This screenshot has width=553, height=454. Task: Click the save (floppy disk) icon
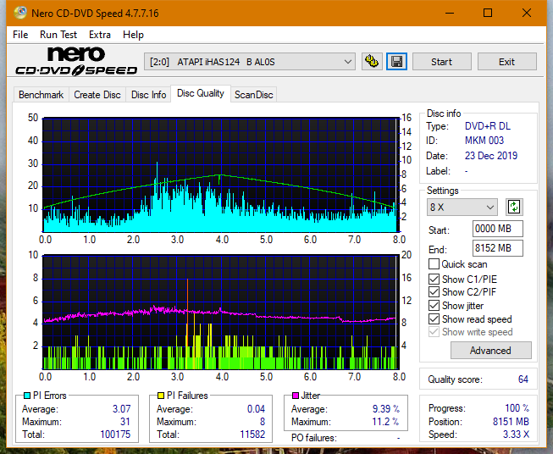397,62
